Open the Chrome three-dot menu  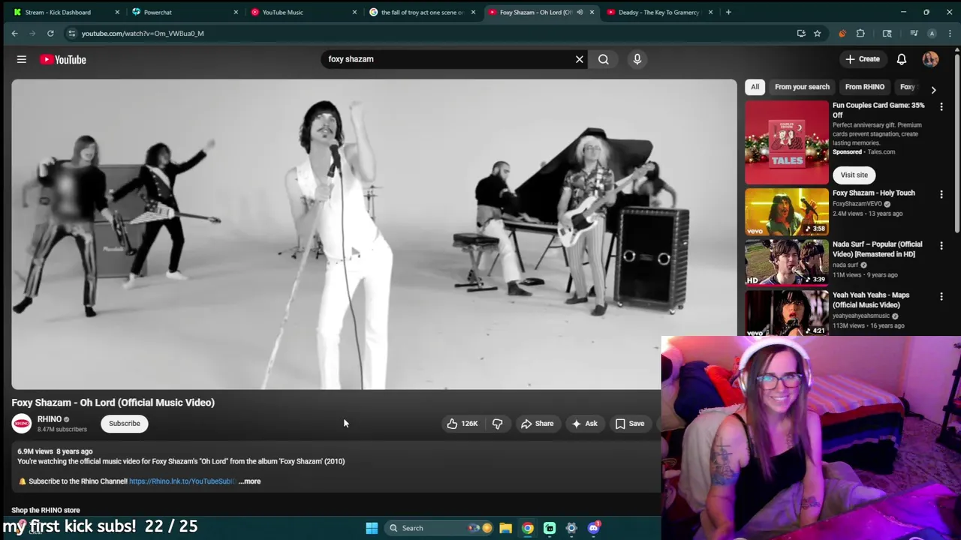tap(950, 33)
